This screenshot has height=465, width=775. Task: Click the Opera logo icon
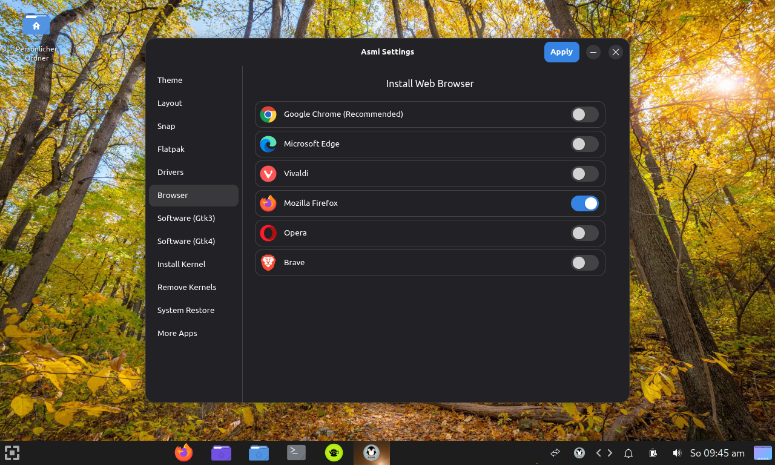click(x=268, y=233)
